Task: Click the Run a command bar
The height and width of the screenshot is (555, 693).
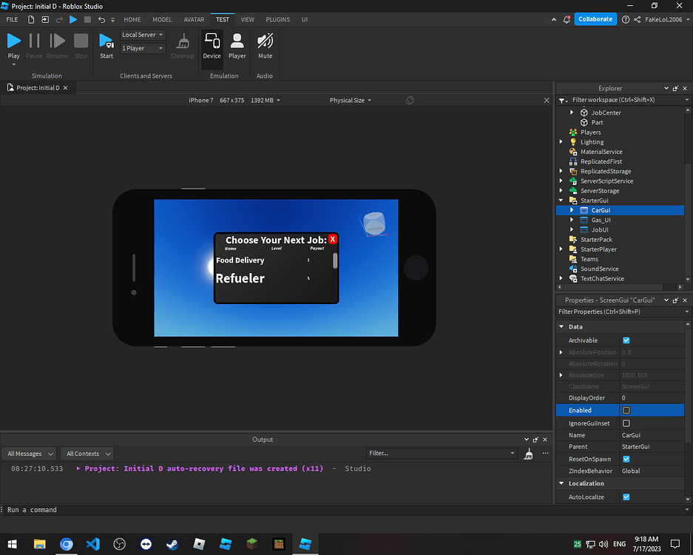Action: pyautogui.click(x=345, y=510)
